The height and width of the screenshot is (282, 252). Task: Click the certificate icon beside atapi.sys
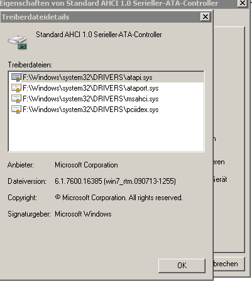tap(16, 77)
